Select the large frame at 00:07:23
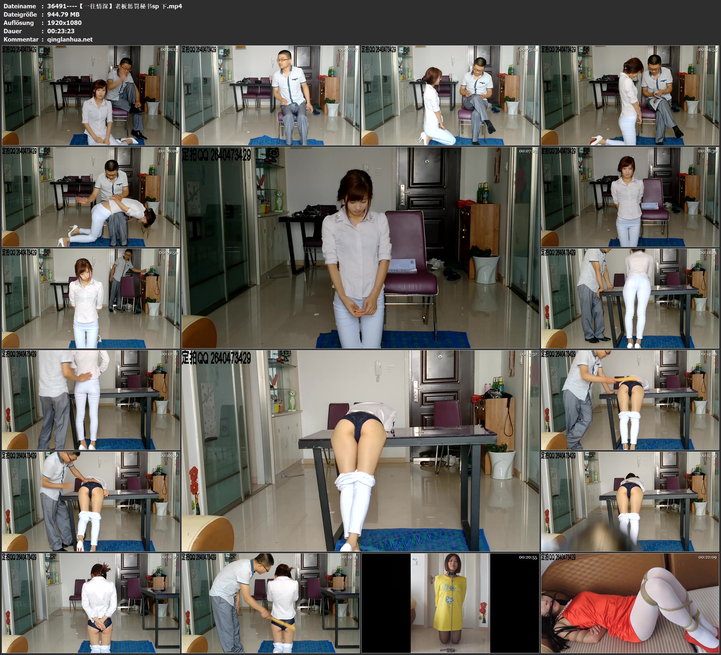 pyautogui.click(x=360, y=247)
